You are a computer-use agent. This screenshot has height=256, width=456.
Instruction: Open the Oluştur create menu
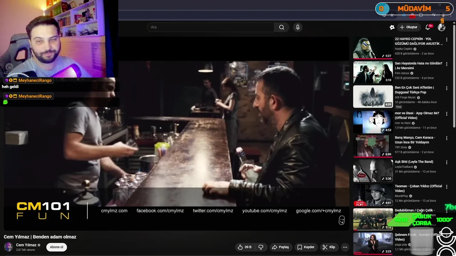408,27
